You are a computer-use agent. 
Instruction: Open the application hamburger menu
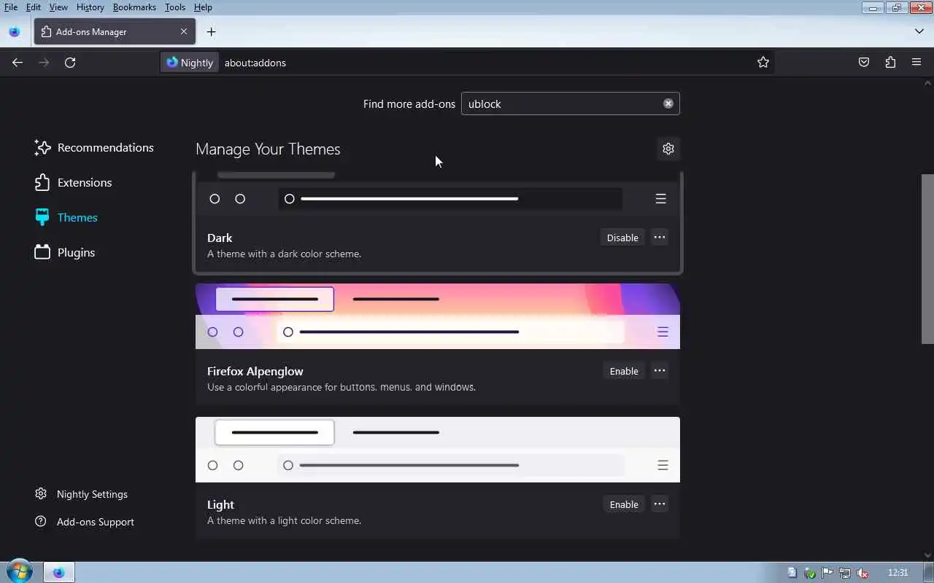coord(916,63)
